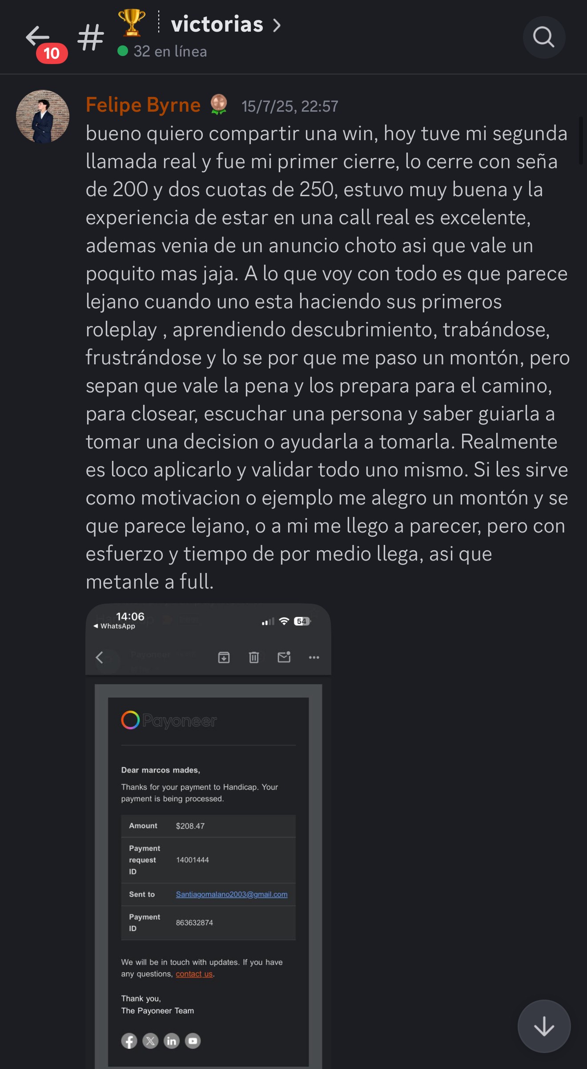587x1069 pixels.
Task: Tap the email back chevron
Action: [x=100, y=657]
